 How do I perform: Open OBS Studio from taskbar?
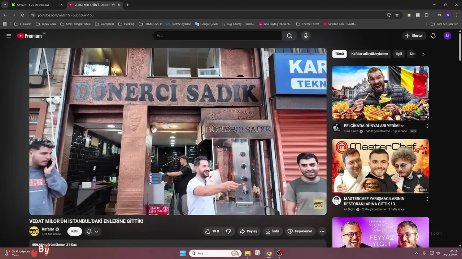pos(279,253)
